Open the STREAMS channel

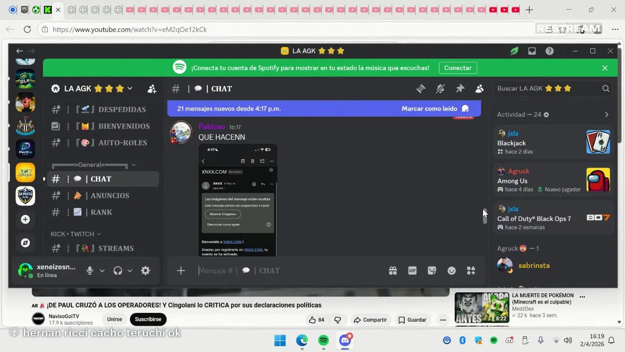(x=104, y=248)
